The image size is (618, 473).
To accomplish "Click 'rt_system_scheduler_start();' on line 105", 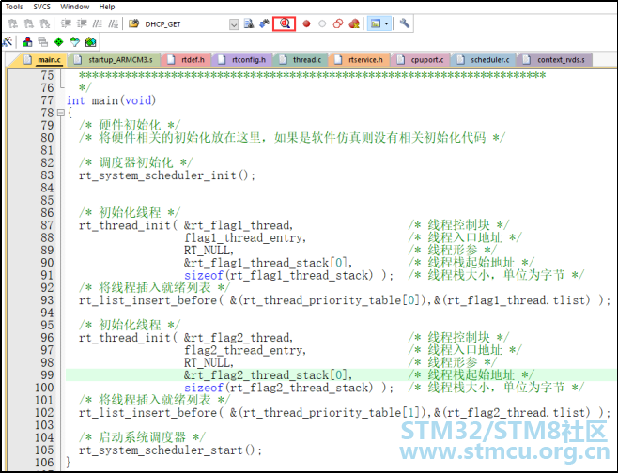I will coord(170,450).
